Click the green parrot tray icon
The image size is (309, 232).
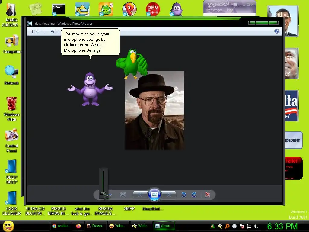point(213,226)
